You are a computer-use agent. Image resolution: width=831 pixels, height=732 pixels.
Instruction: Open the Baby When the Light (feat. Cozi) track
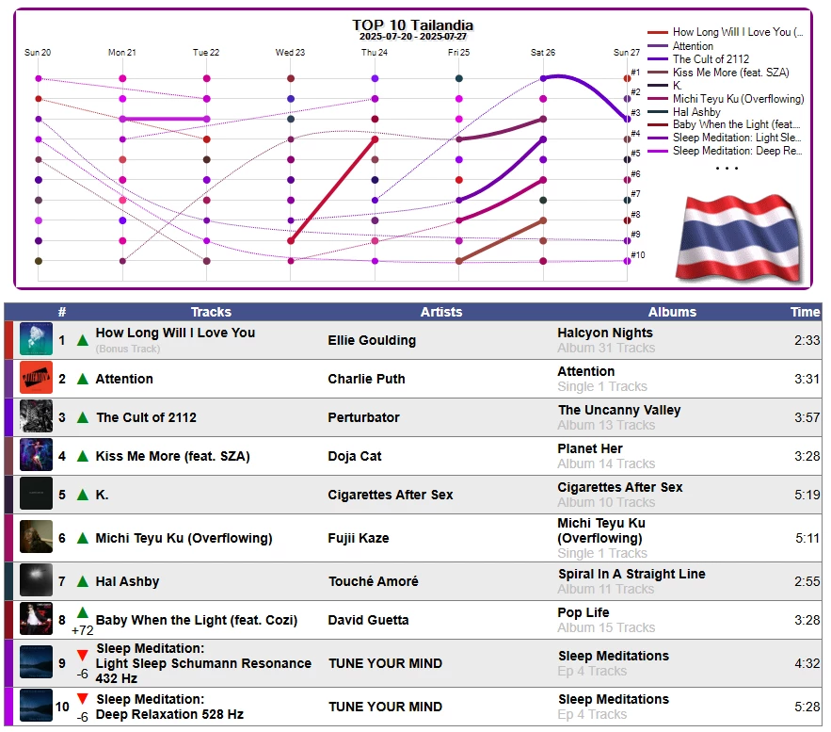point(197,620)
